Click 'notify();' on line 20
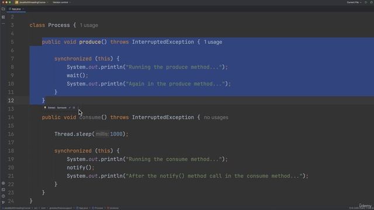Screen dimensions: 374x210 click(81, 167)
